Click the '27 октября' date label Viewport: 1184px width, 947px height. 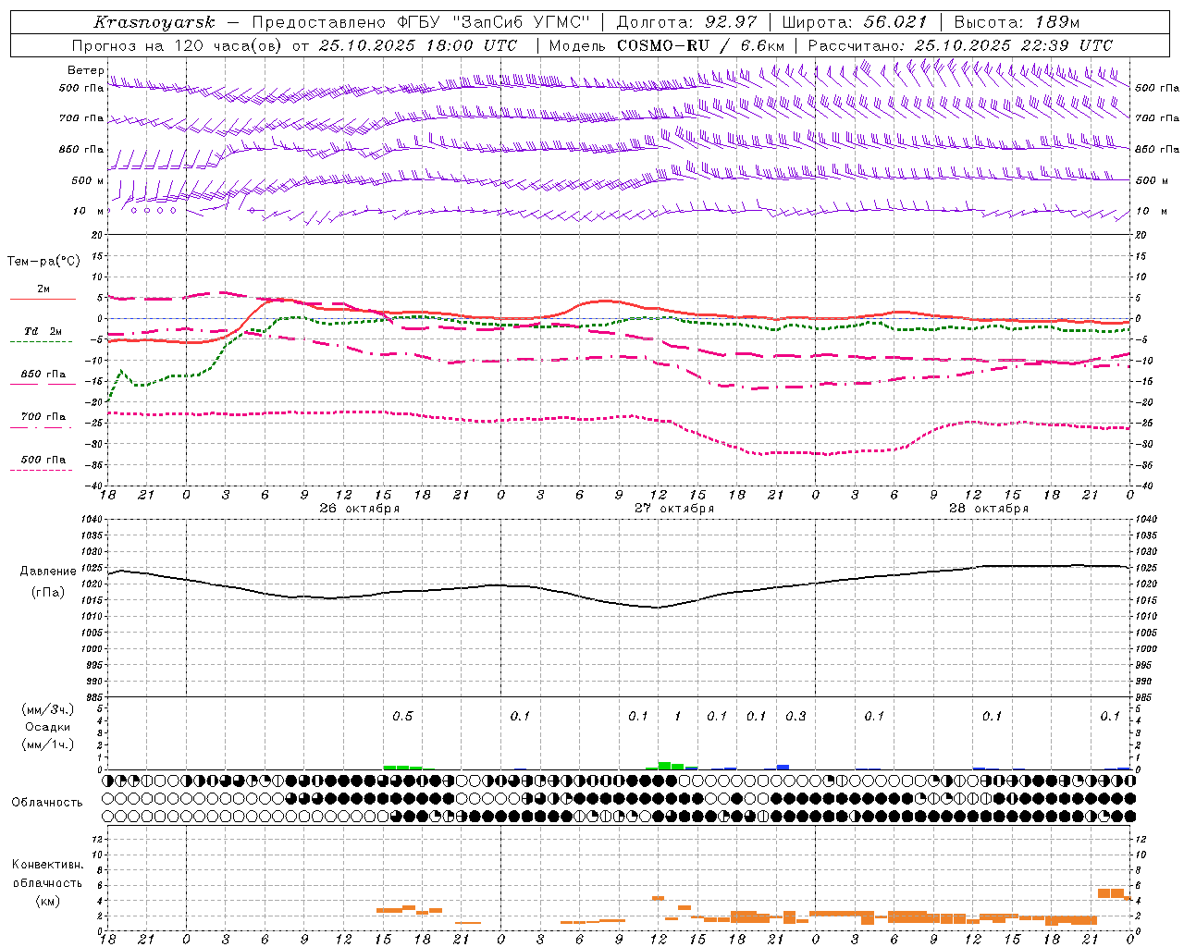pyautogui.click(x=674, y=509)
